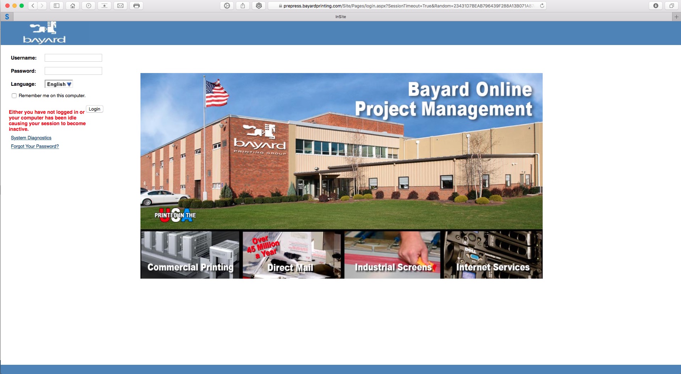Focus the Password input field
The image size is (681, 374).
click(x=73, y=71)
